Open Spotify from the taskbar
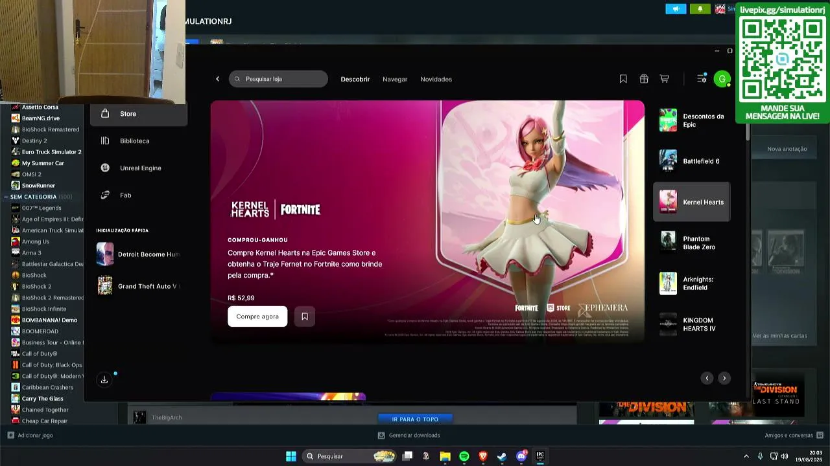 (464, 456)
